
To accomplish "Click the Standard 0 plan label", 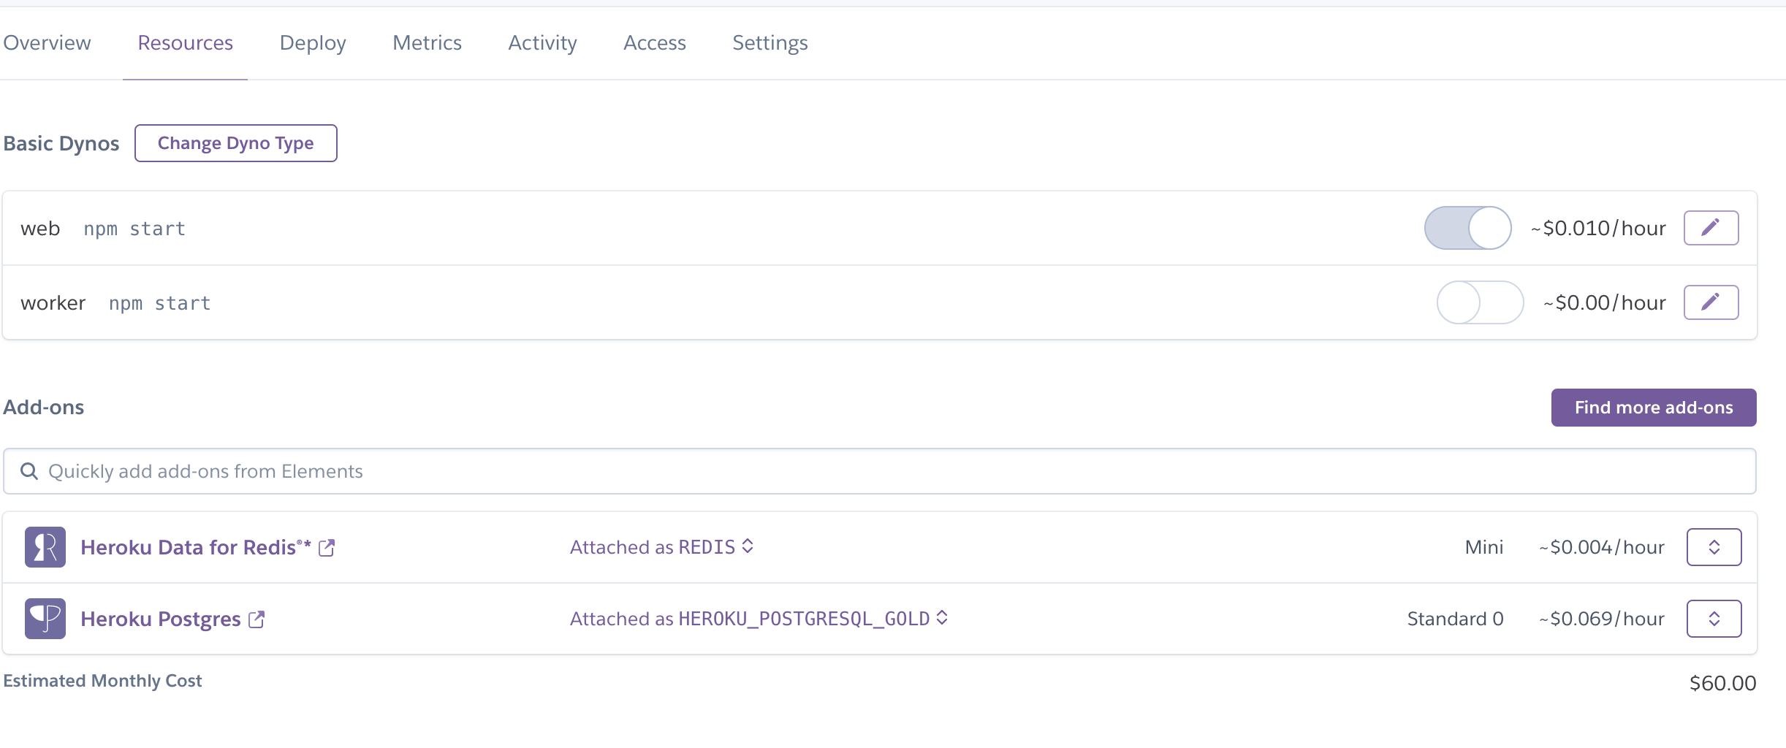I will pos(1455,619).
